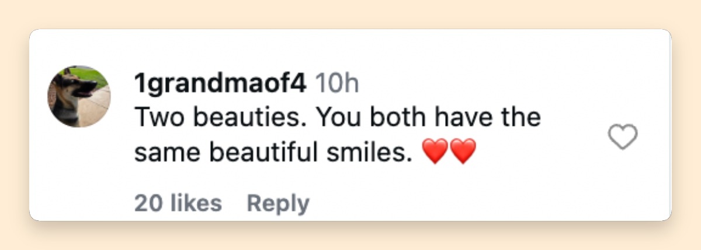Screen dimensions: 701x250
Task: Open the 1grandmaof4 username link
Action: (220, 84)
